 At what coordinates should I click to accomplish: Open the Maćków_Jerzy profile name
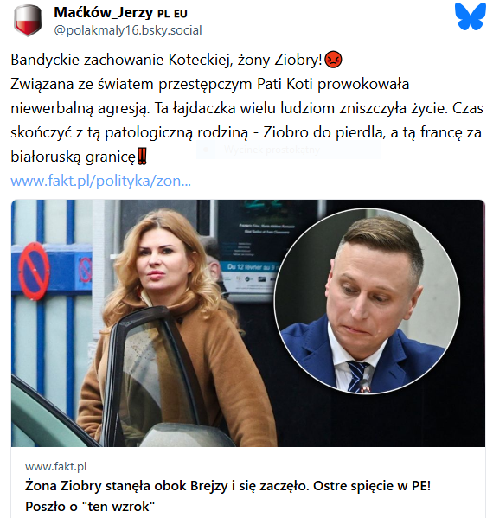point(104,13)
